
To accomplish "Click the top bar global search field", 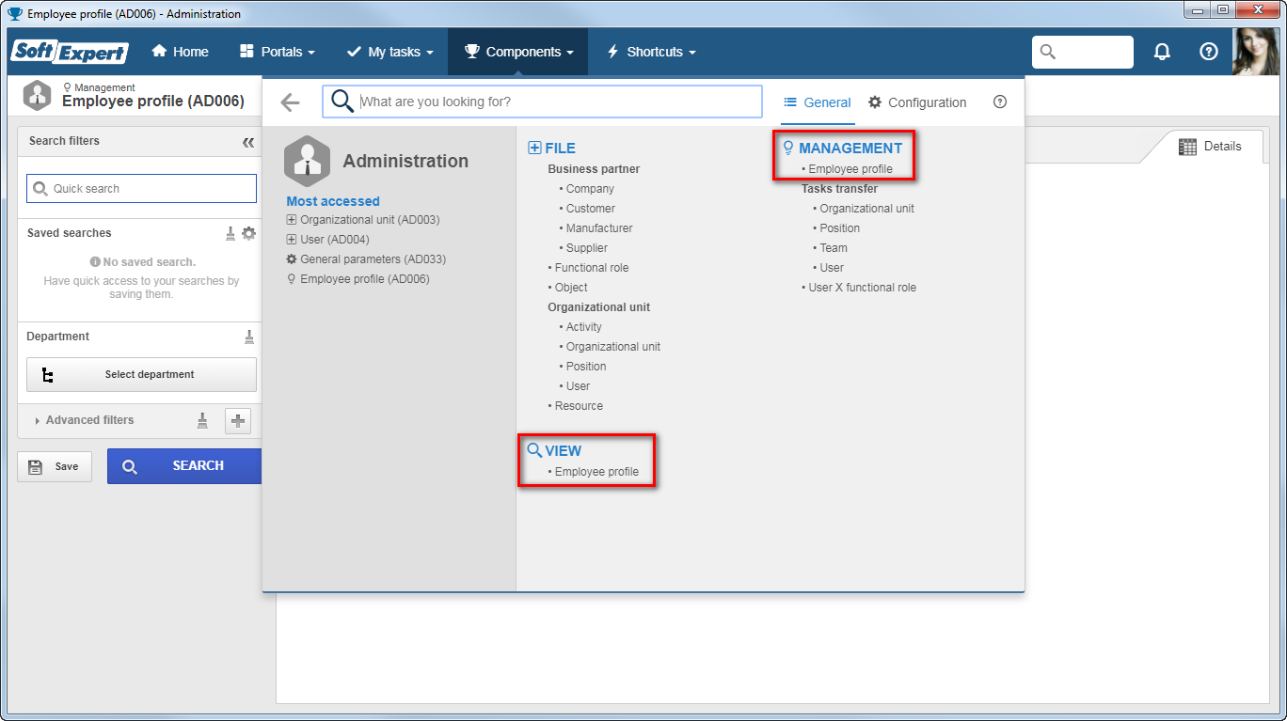I will (1083, 52).
